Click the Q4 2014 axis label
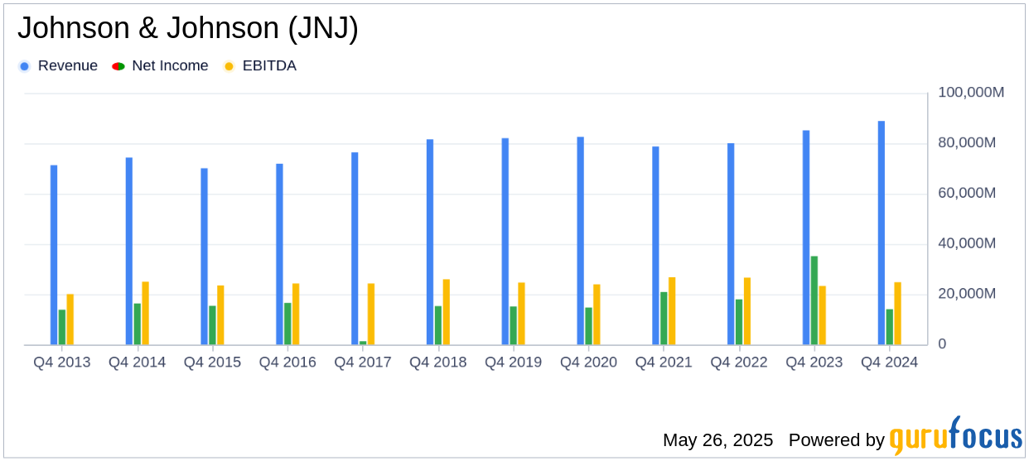Viewport: 1029px width, 461px height. pos(138,363)
